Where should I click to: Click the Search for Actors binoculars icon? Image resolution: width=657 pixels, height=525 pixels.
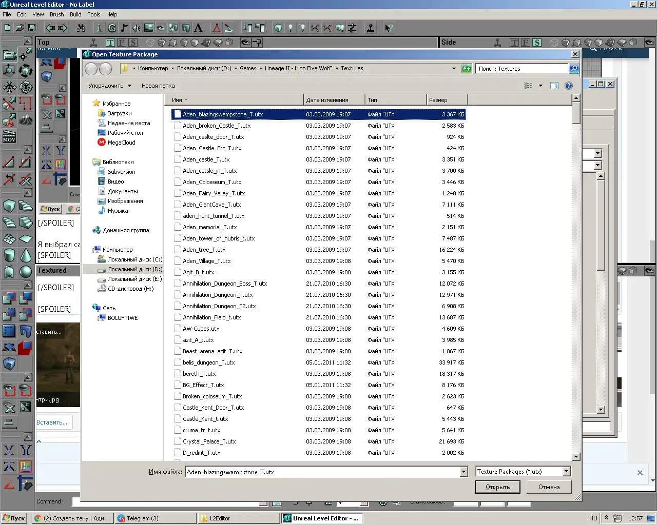coord(81,28)
